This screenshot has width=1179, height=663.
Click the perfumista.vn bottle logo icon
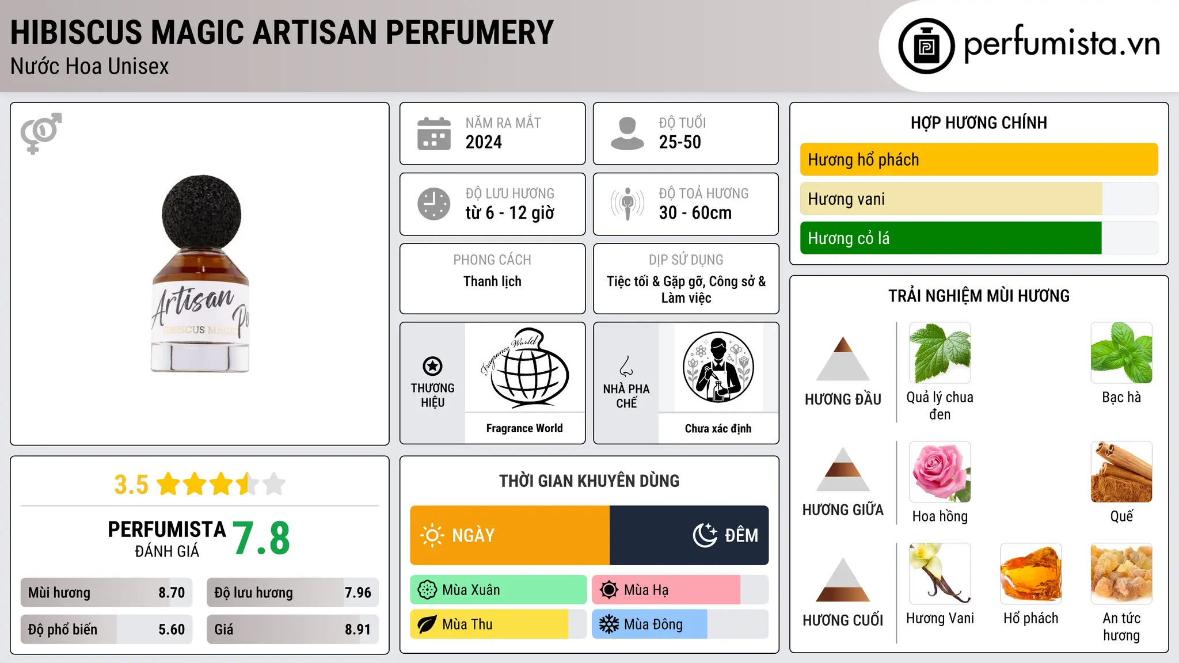(x=926, y=46)
